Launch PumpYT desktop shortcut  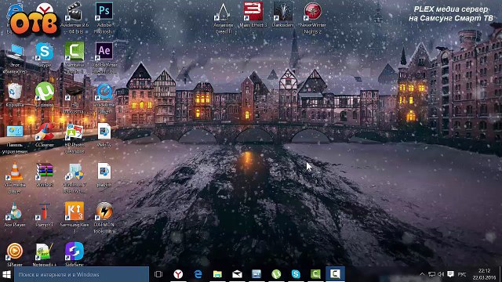pos(45,215)
